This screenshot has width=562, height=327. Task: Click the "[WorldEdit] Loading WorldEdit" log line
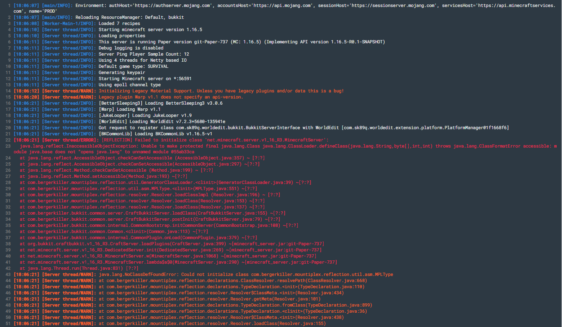162,122
